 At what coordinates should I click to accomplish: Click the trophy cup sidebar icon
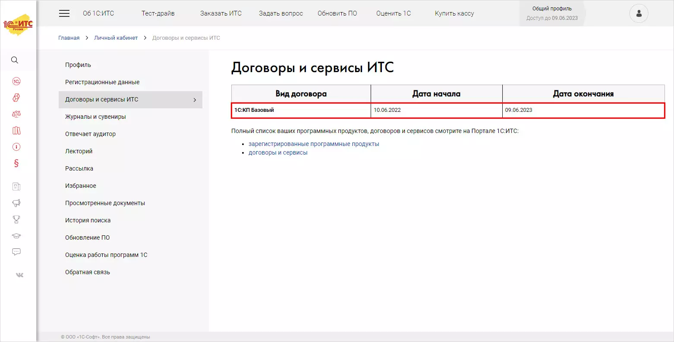pyautogui.click(x=16, y=219)
